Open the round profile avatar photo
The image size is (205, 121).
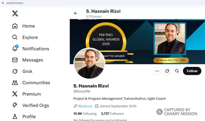point(89,63)
